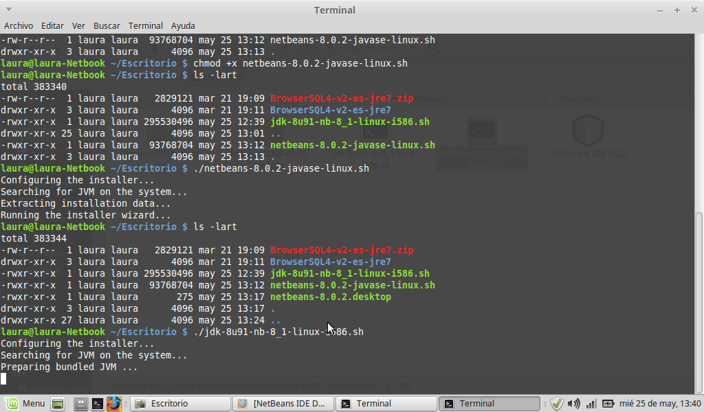Click the network signal tray icon

pyautogui.click(x=591, y=404)
